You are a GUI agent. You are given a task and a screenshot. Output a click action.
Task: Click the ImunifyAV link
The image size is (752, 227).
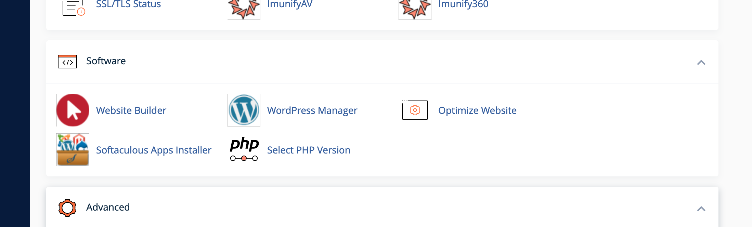[290, 4]
